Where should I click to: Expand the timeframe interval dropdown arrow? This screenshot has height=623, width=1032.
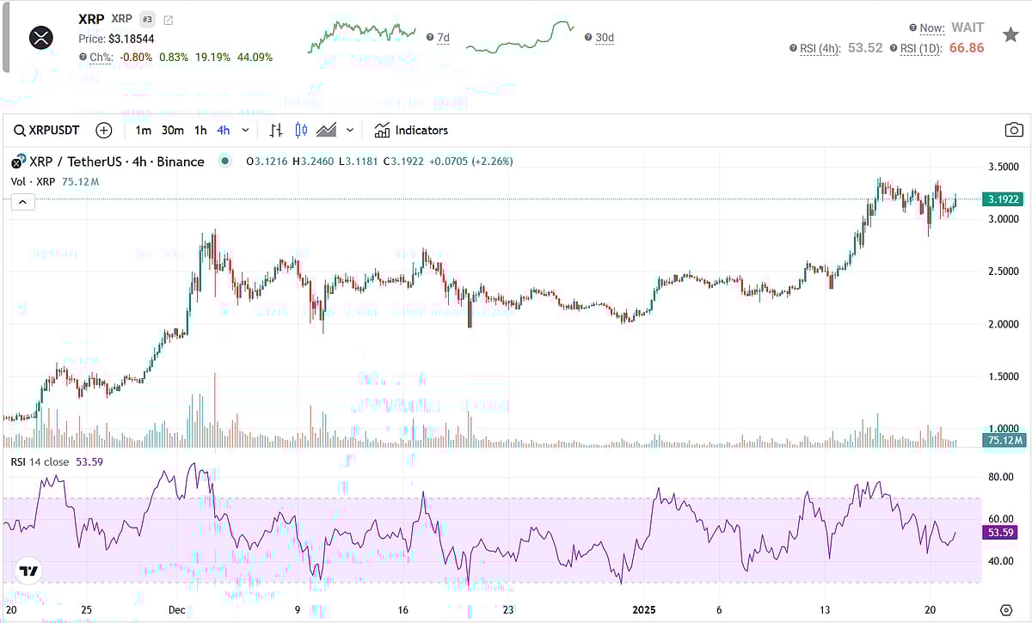click(246, 131)
